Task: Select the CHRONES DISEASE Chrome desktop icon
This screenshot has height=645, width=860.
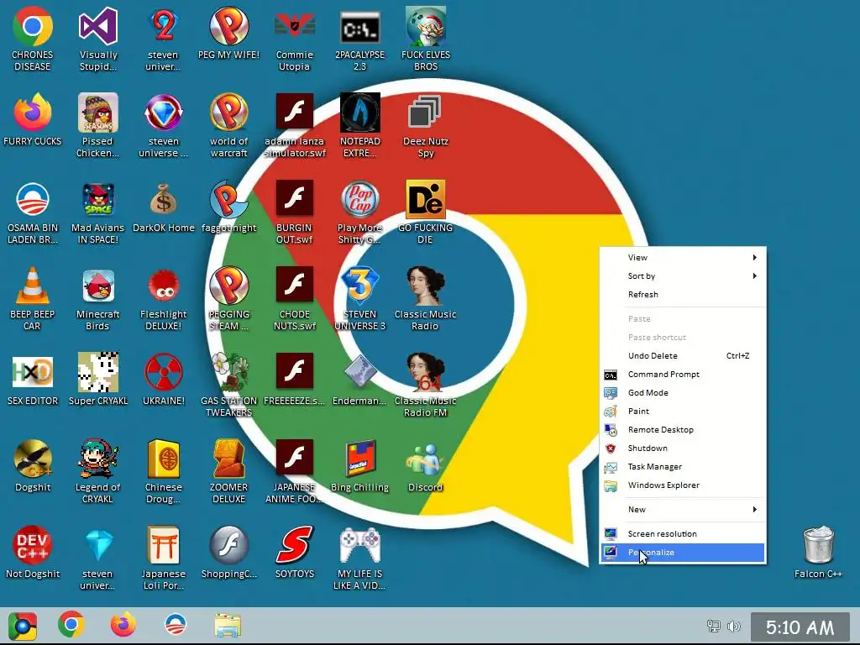Action: click(x=33, y=26)
